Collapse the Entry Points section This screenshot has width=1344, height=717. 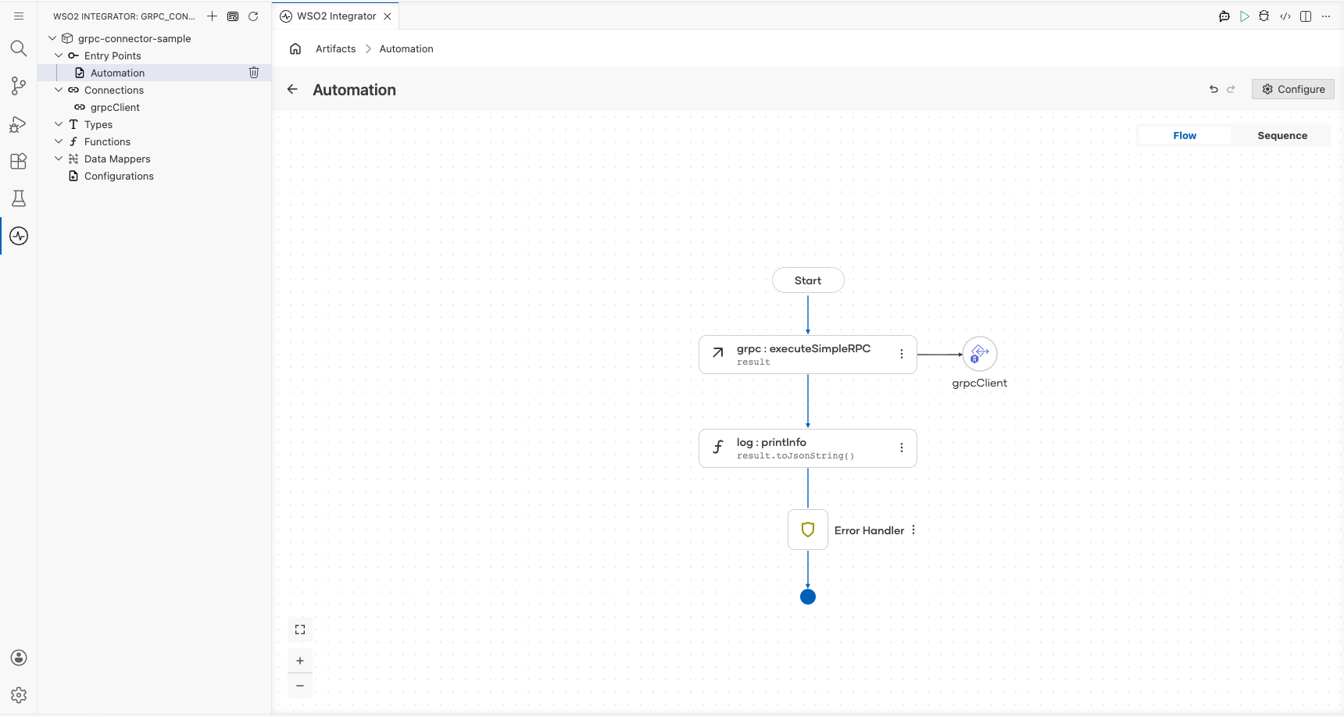(x=59, y=55)
